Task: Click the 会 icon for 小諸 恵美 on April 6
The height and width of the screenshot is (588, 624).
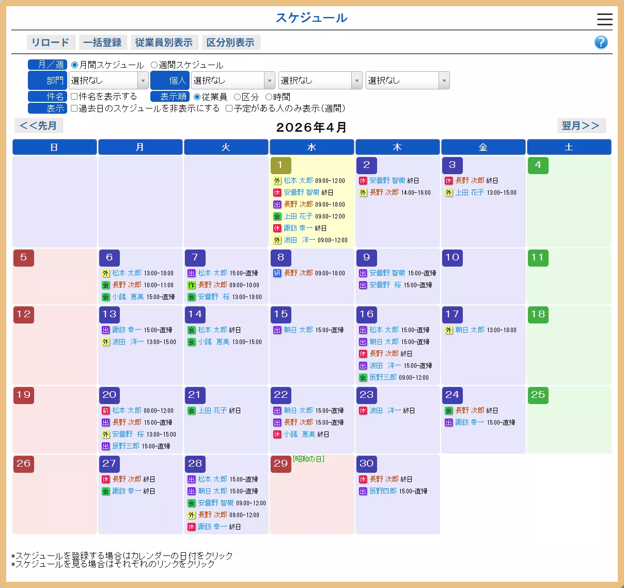Action: click(106, 297)
